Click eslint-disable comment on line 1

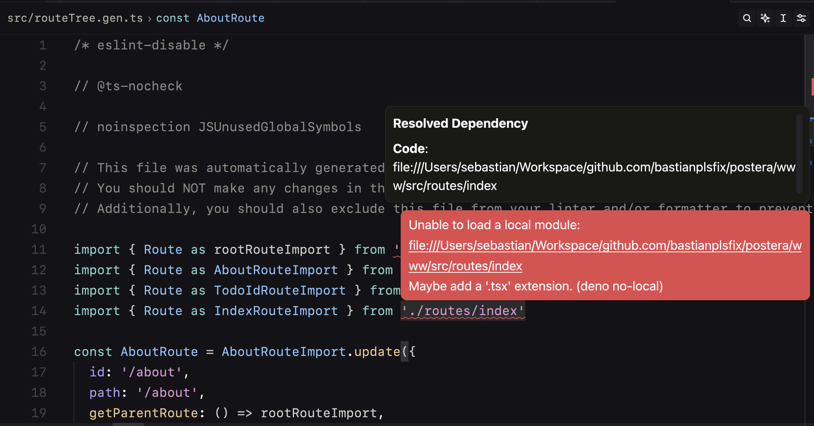coord(152,45)
